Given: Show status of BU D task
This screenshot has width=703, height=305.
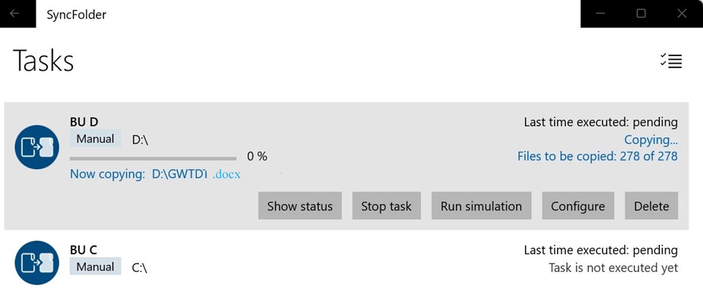Looking at the screenshot, I should [x=300, y=206].
